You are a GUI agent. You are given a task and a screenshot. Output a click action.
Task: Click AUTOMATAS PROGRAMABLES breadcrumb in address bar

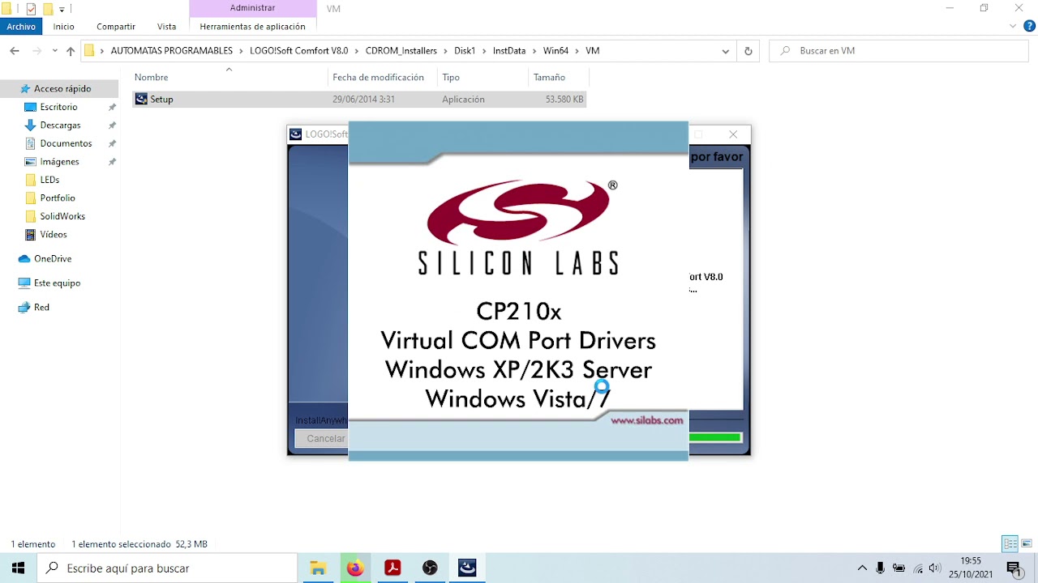pos(172,50)
